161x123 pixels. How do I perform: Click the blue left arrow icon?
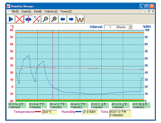tap(63, 19)
